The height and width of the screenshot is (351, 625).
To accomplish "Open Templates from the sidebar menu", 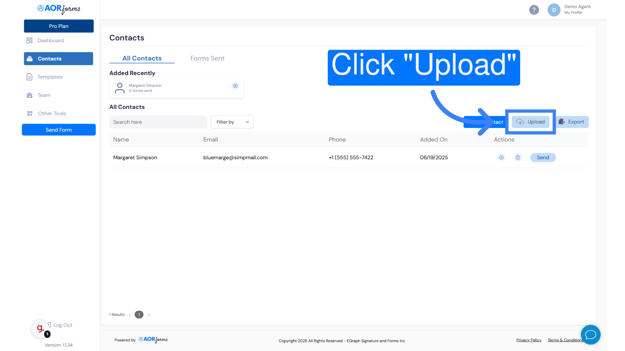I will click(49, 77).
